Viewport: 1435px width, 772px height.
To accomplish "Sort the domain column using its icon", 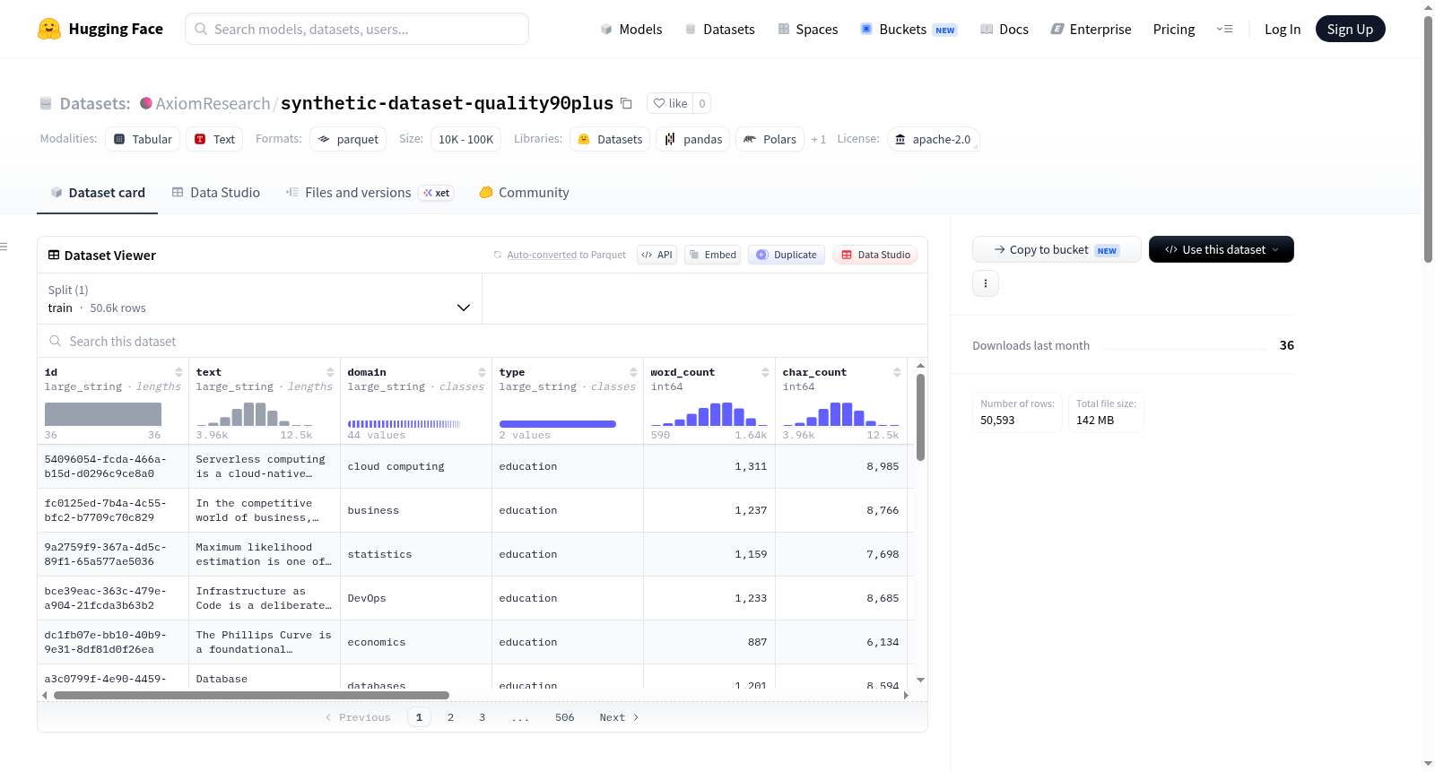I will [482, 372].
